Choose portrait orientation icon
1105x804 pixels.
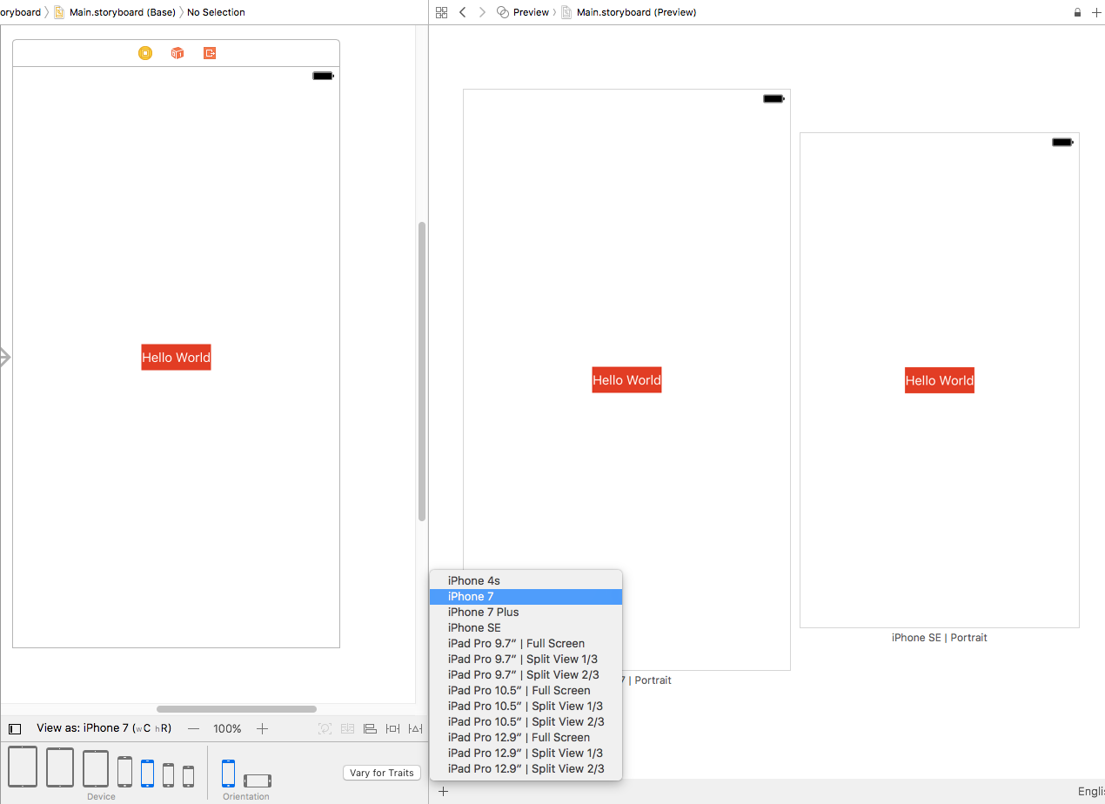228,774
